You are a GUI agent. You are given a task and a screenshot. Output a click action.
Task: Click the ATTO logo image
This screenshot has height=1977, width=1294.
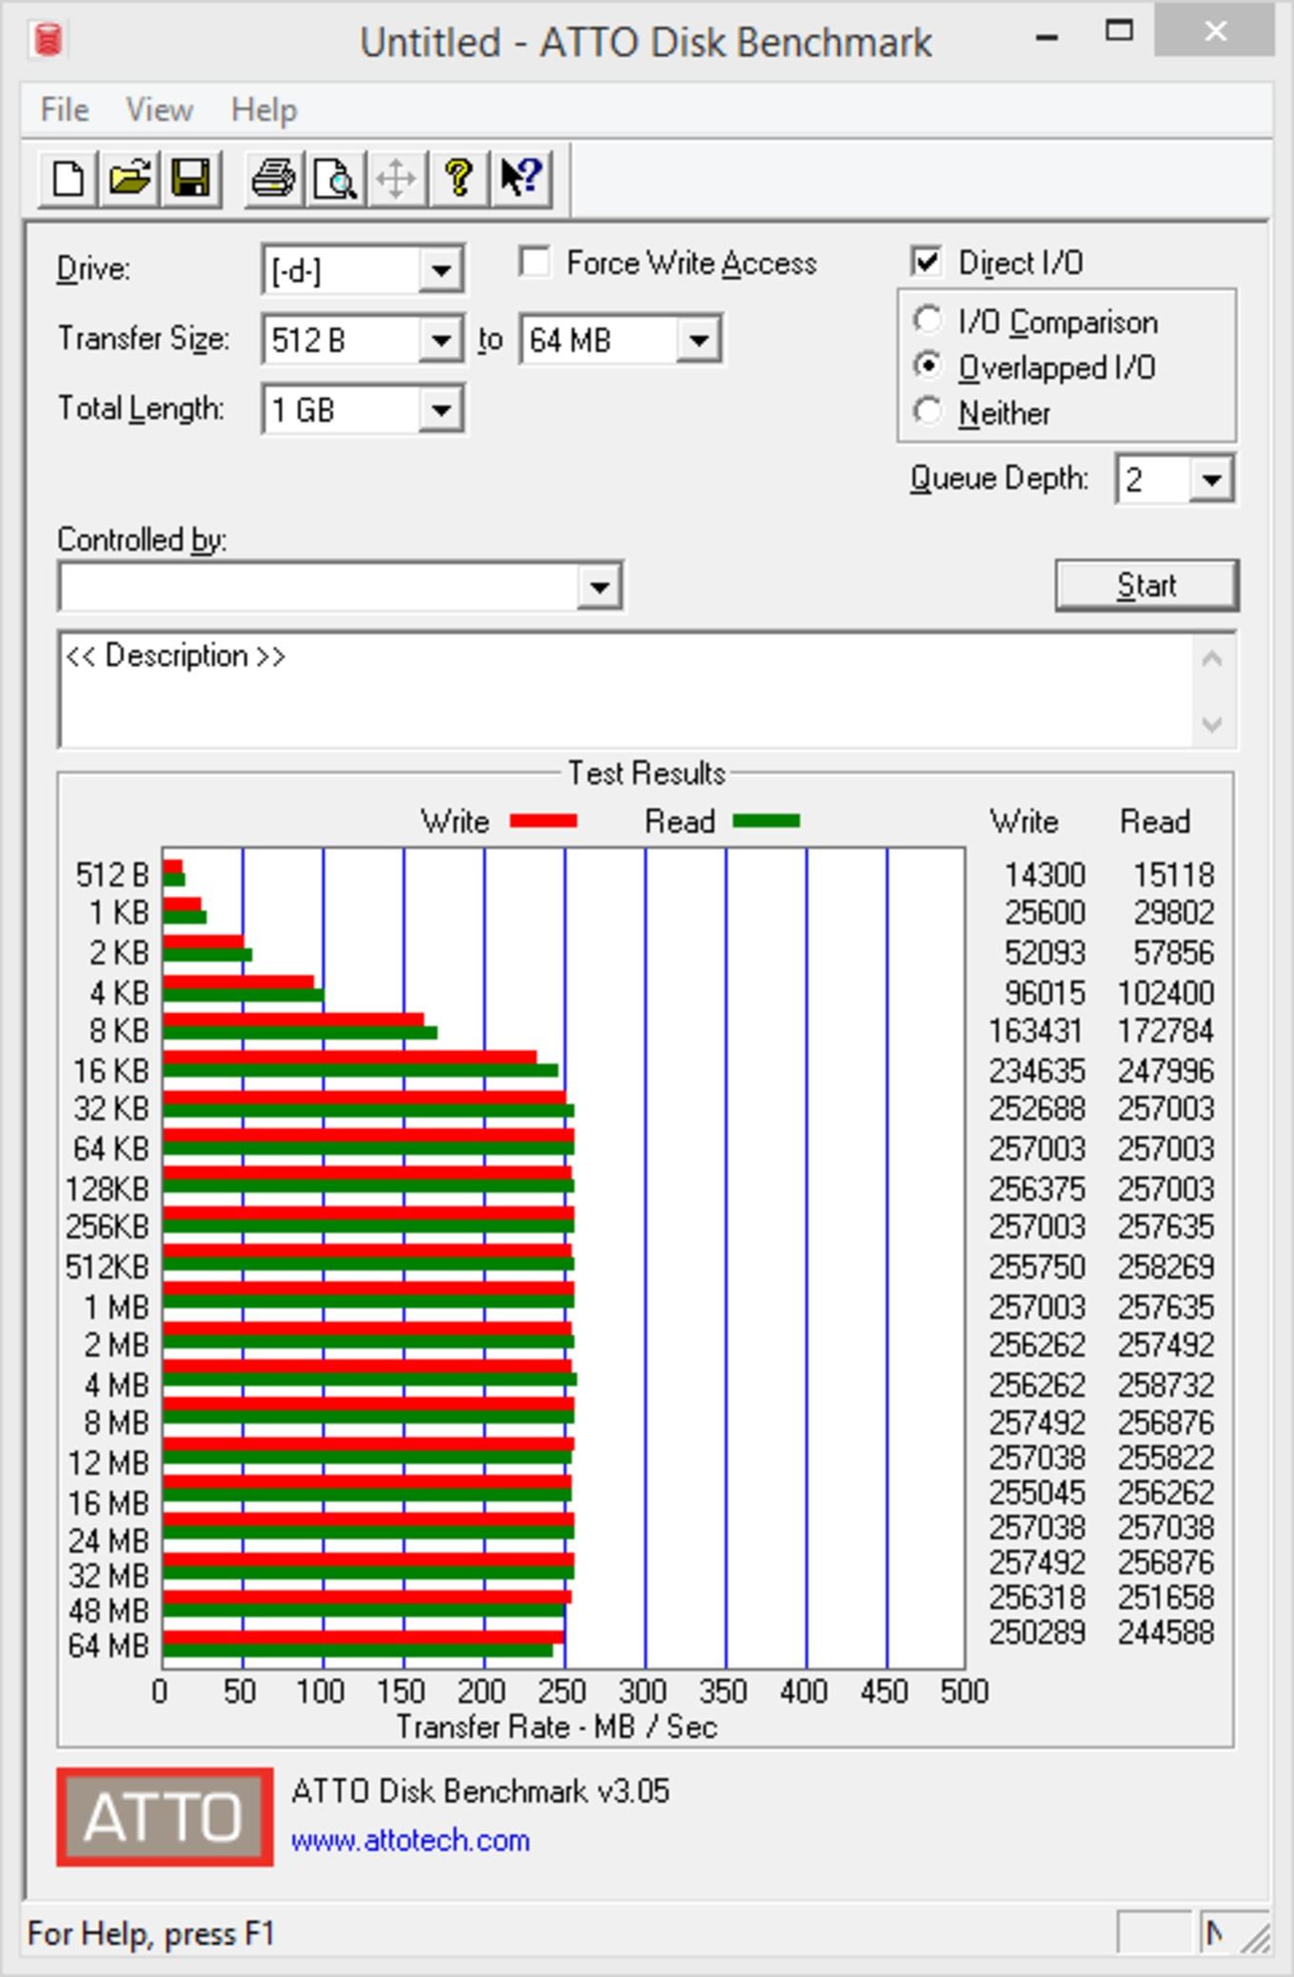[165, 1816]
